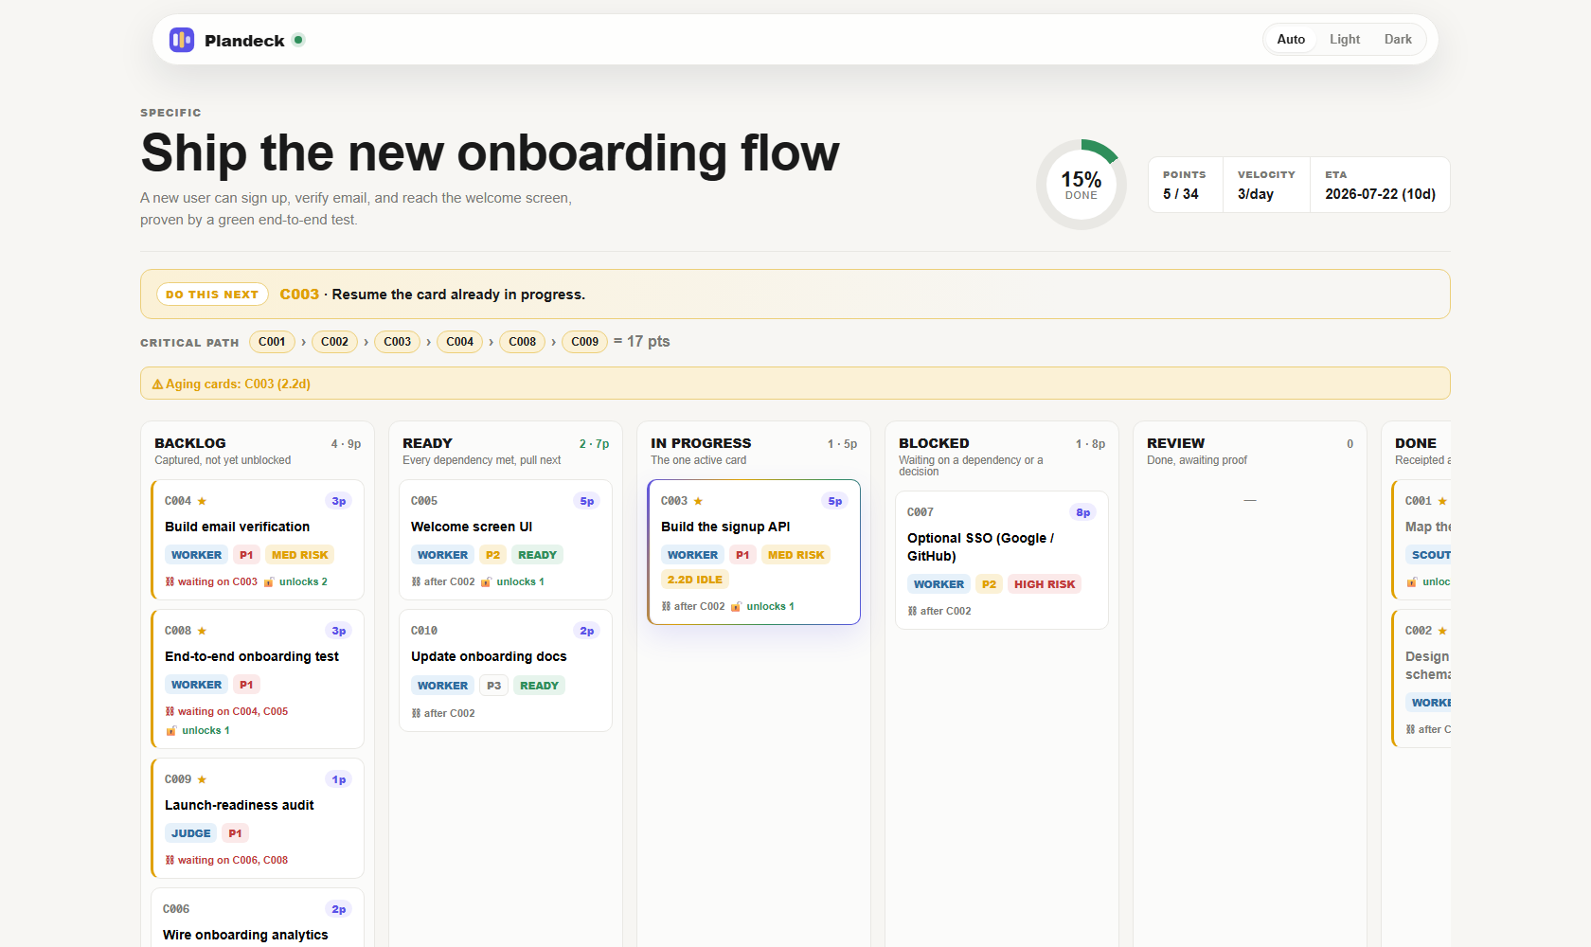Click the 15% done progress ring
1591x947 pixels.
pyautogui.click(x=1082, y=185)
